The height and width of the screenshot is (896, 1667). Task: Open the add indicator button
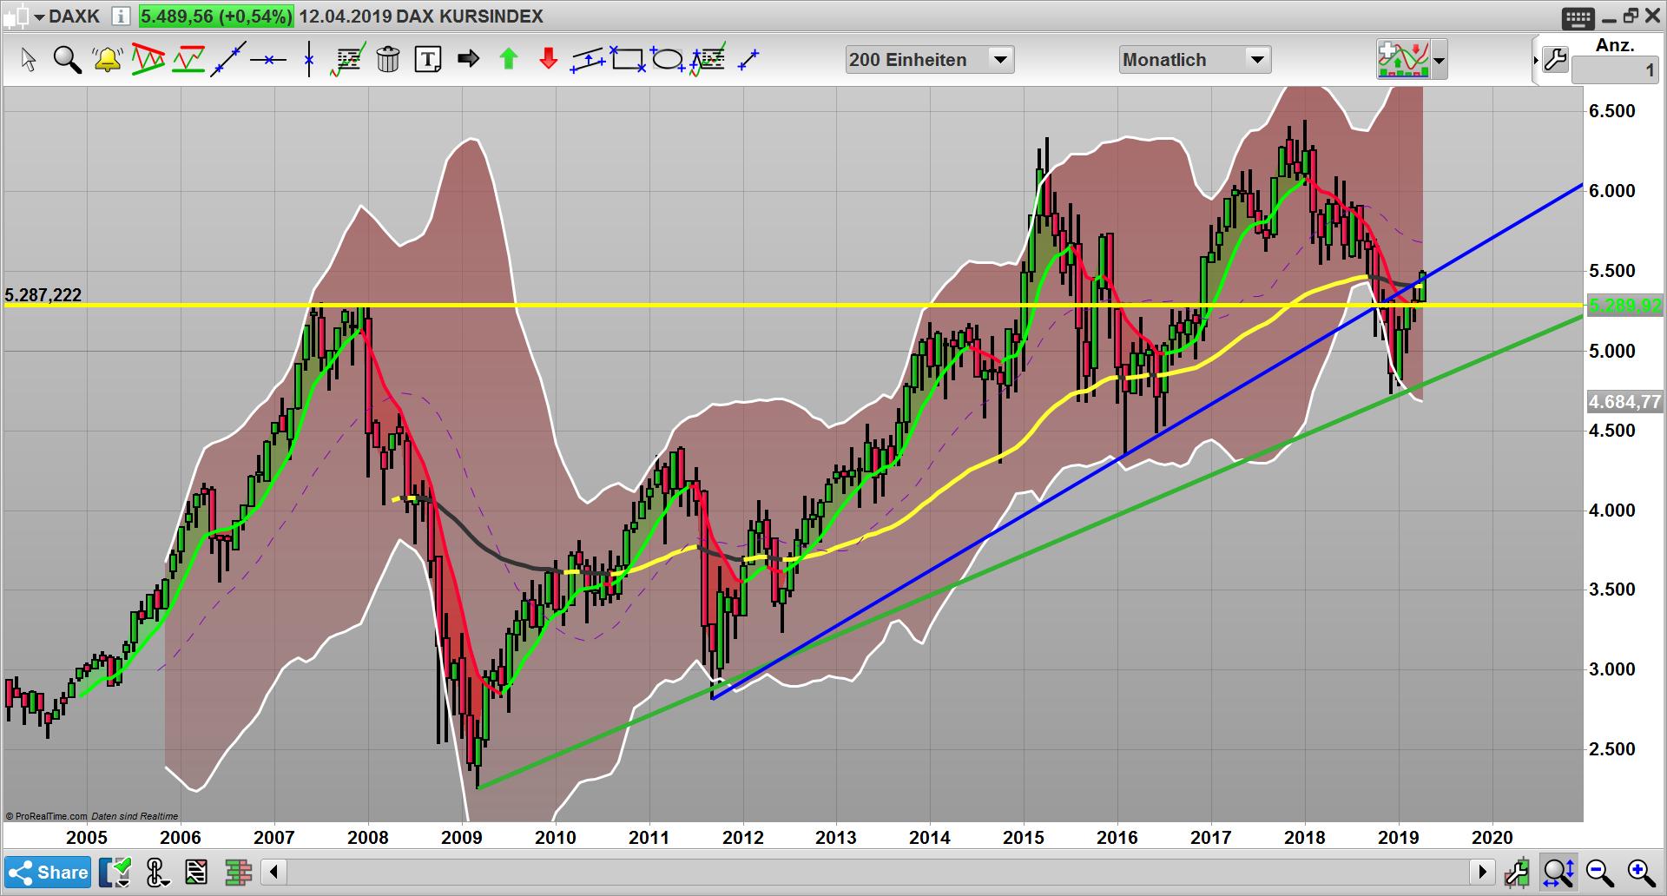pyautogui.click(x=1403, y=60)
